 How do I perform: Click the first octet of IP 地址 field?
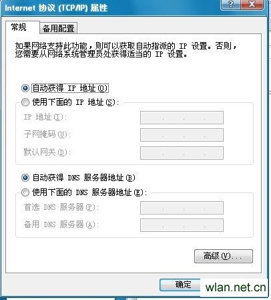pos(152,118)
